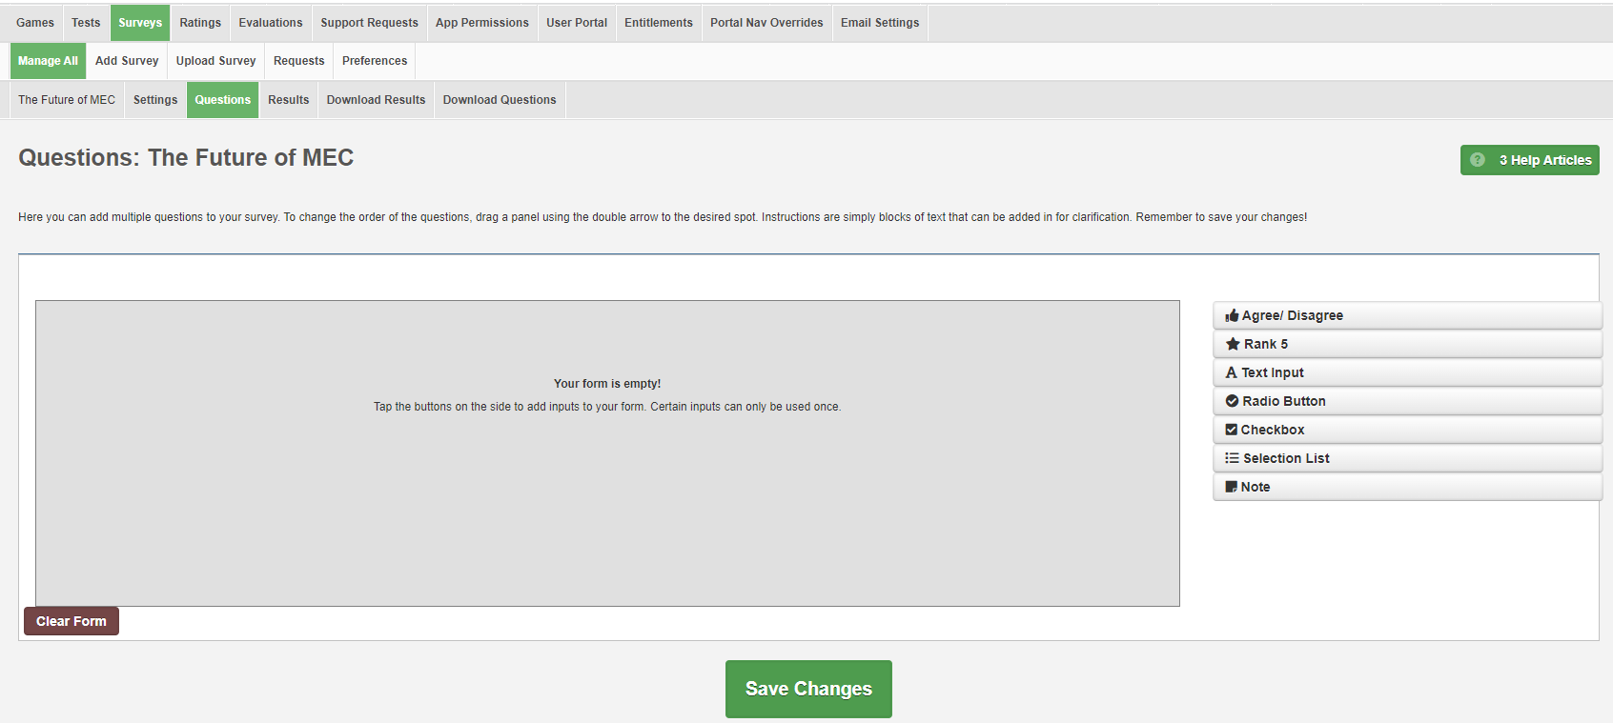Click the Radio Button circle-check icon
The height and width of the screenshot is (723, 1613).
tap(1232, 401)
